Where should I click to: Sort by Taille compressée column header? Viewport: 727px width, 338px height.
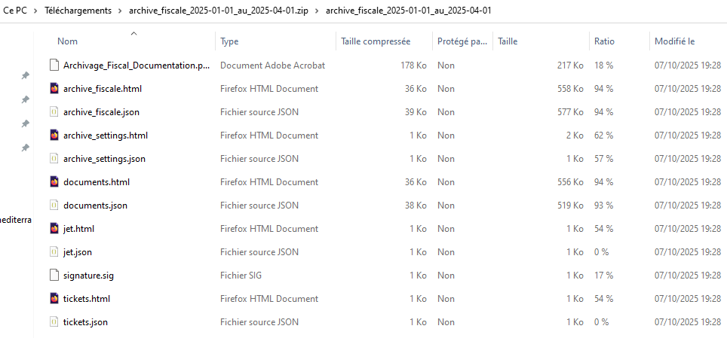coord(376,41)
